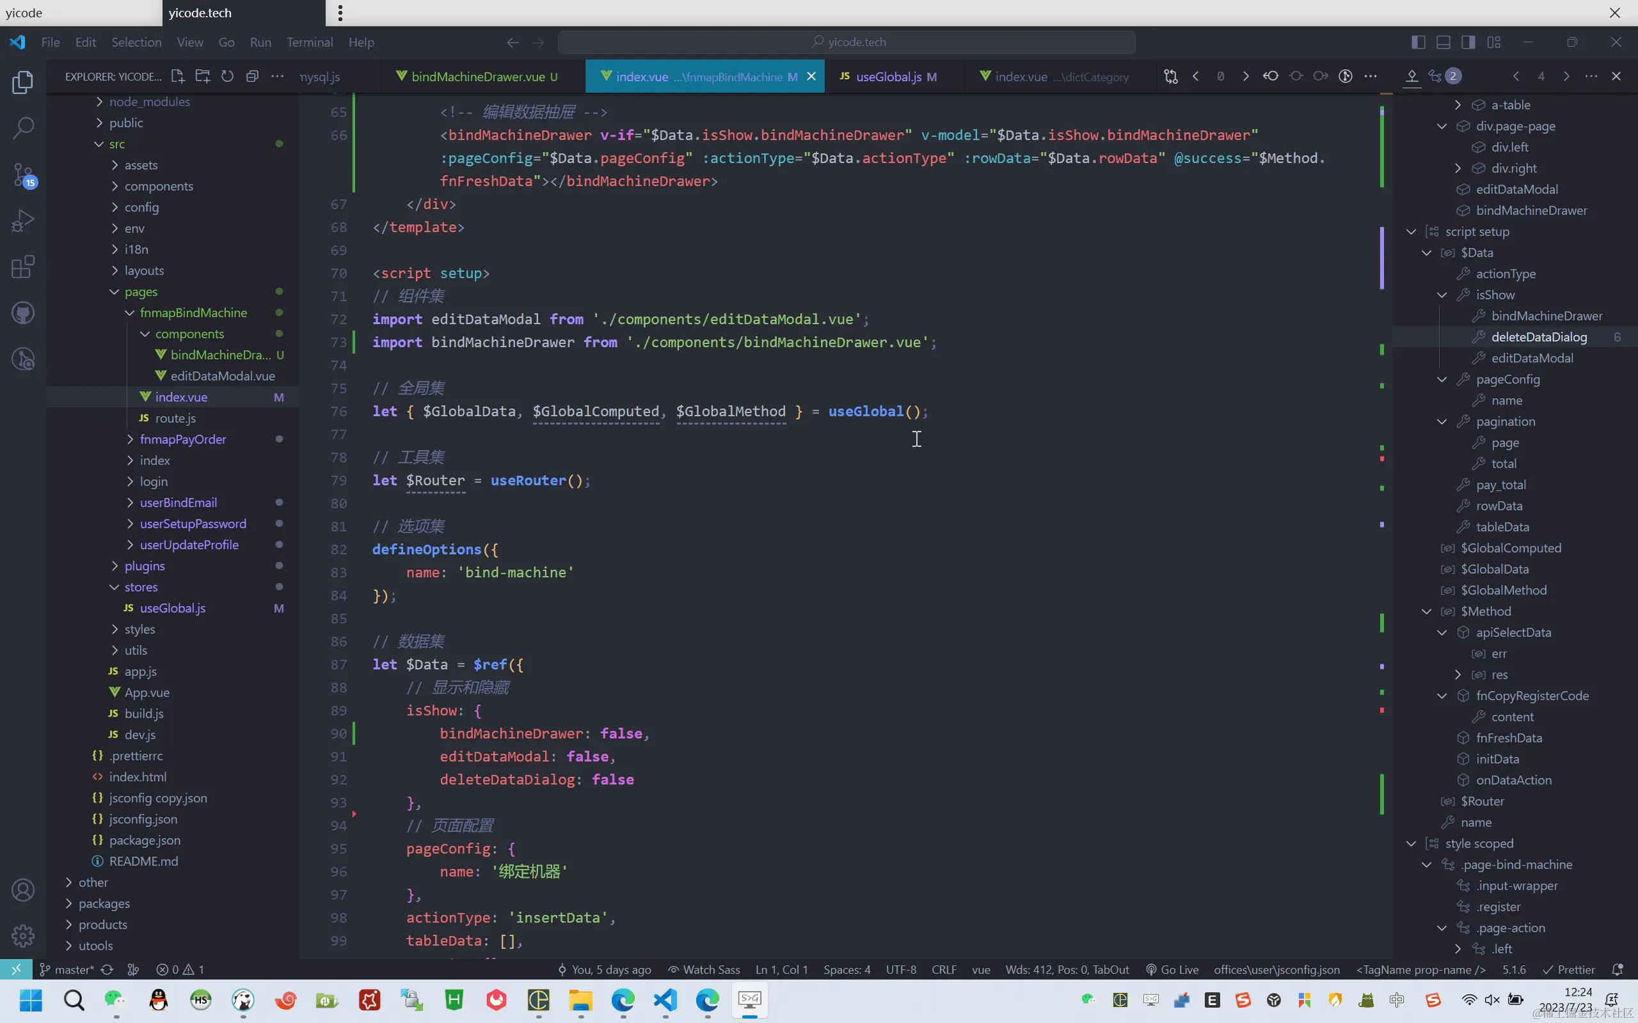Open the remote window indicator
This screenshot has height=1023, width=1638.
coord(16,969)
